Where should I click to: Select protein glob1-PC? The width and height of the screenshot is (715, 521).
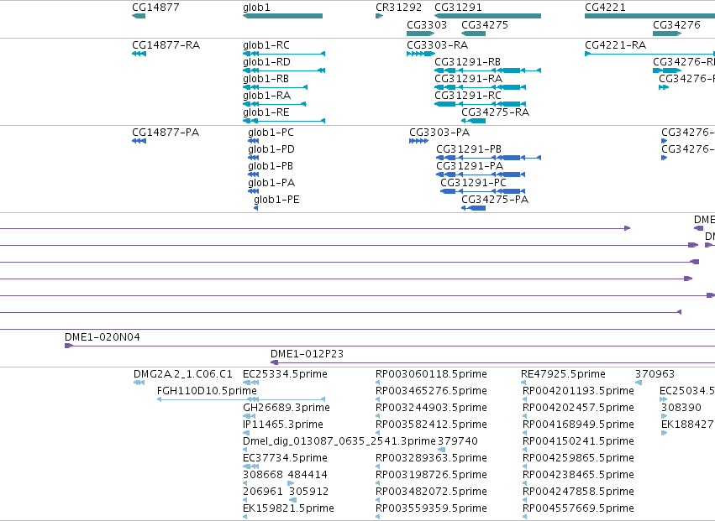click(x=271, y=133)
